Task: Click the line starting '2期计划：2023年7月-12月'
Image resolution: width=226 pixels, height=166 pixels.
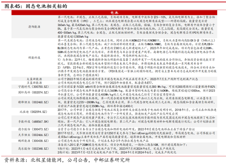Action: (x=117, y=152)
